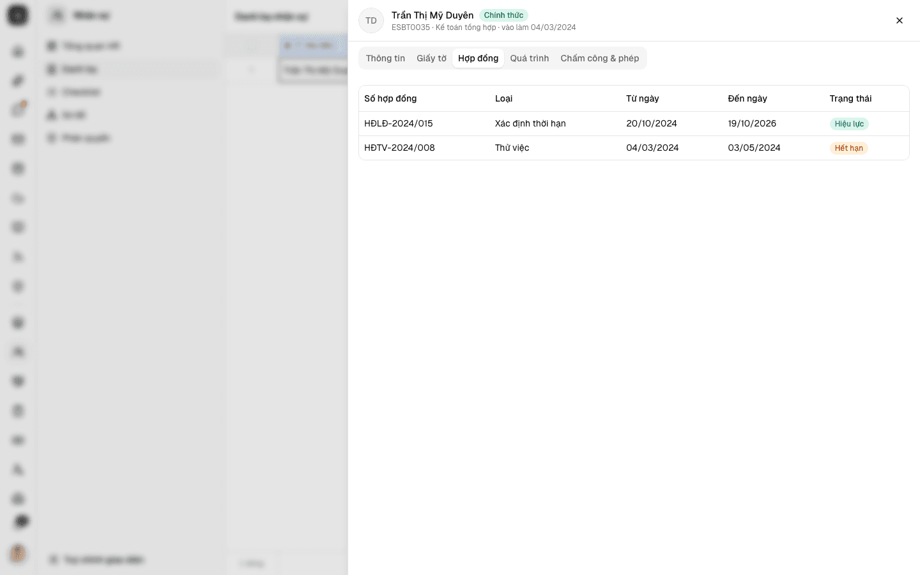Open the Chấm công & phép tab
The width and height of the screenshot is (920, 575).
pos(599,58)
